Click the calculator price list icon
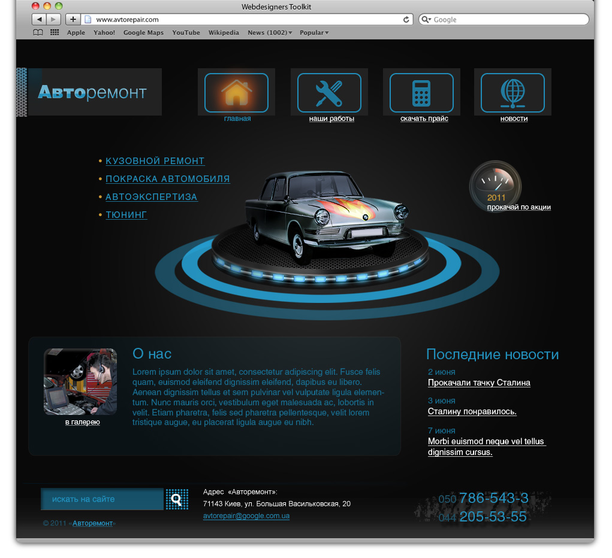 (x=421, y=93)
